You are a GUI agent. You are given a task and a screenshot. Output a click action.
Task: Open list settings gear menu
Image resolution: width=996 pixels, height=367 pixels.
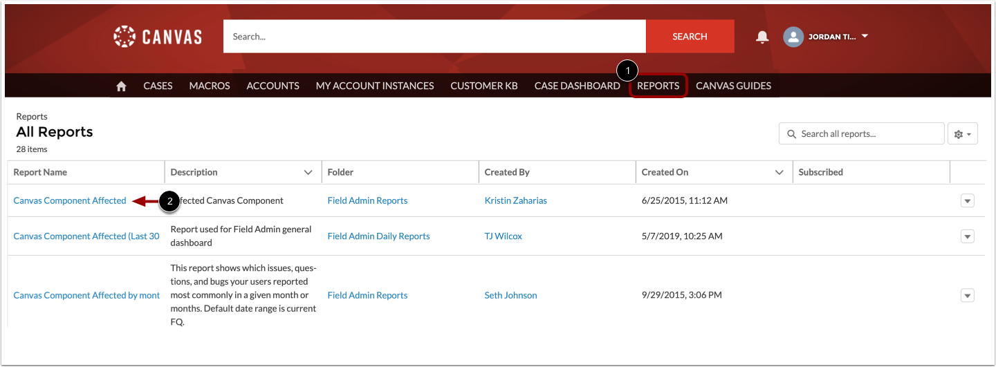coord(962,134)
